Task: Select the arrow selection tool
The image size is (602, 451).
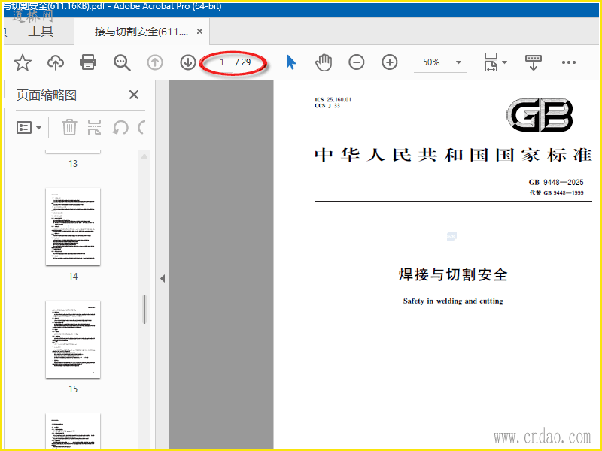Action: point(291,62)
